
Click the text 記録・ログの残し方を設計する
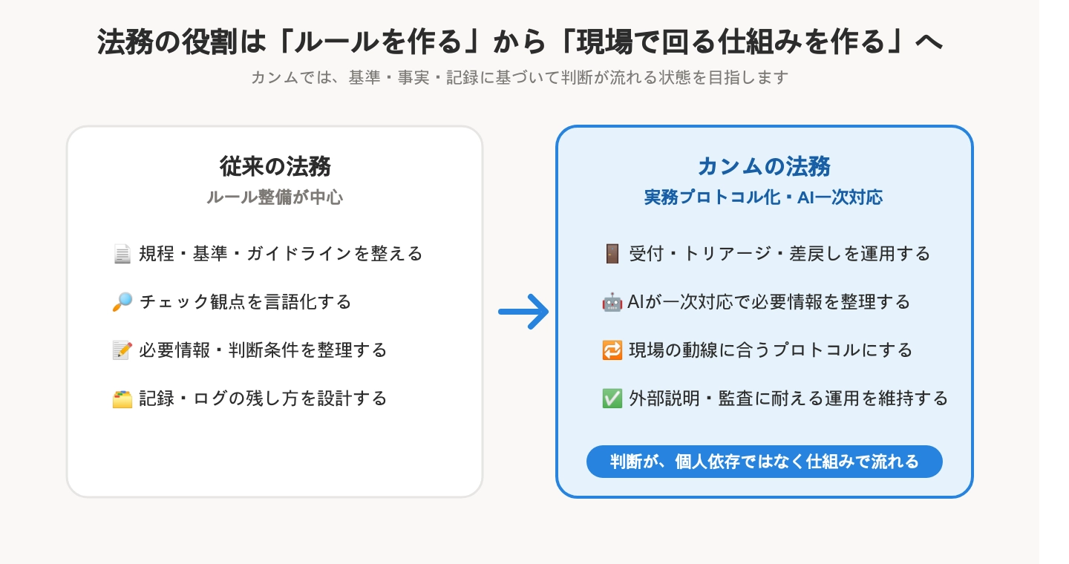click(263, 399)
